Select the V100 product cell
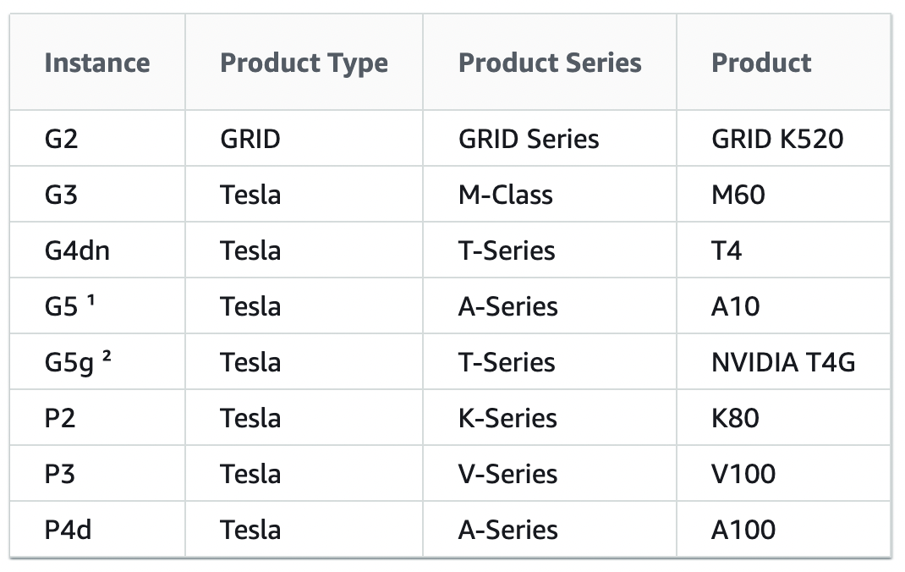The width and height of the screenshot is (905, 572). tap(743, 474)
